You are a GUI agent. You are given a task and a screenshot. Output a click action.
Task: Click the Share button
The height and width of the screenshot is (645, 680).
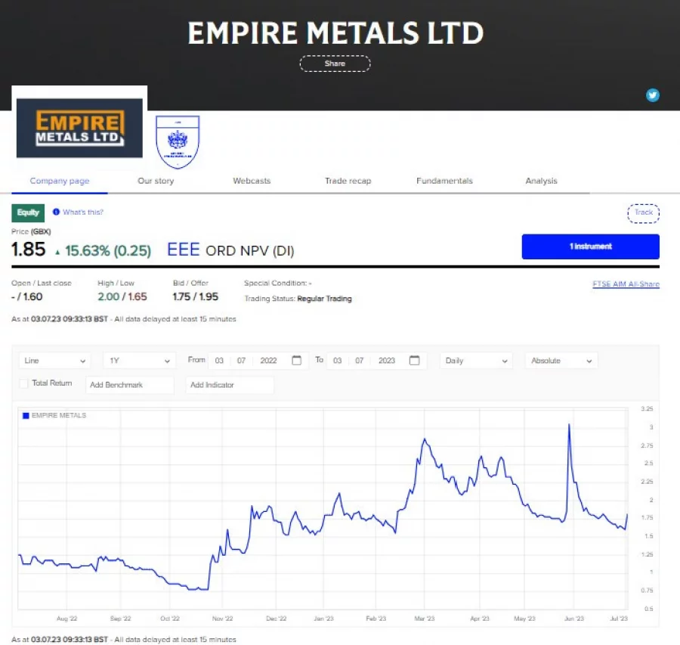(x=335, y=64)
